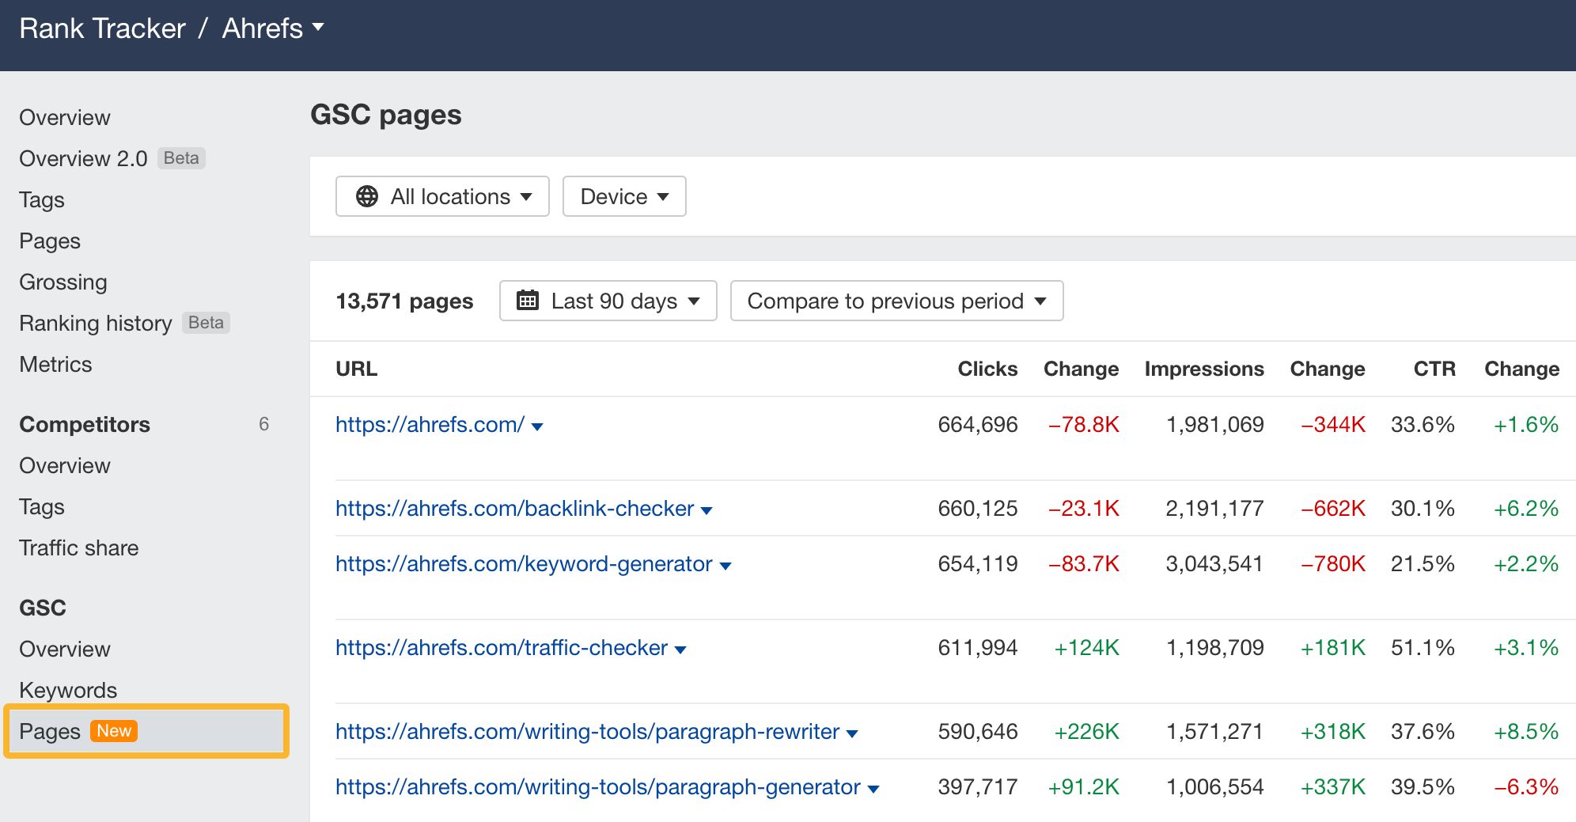Viewport: 1576px width, 822px height.
Task: Click the URL column header
Action: click(x=356, y=369)
